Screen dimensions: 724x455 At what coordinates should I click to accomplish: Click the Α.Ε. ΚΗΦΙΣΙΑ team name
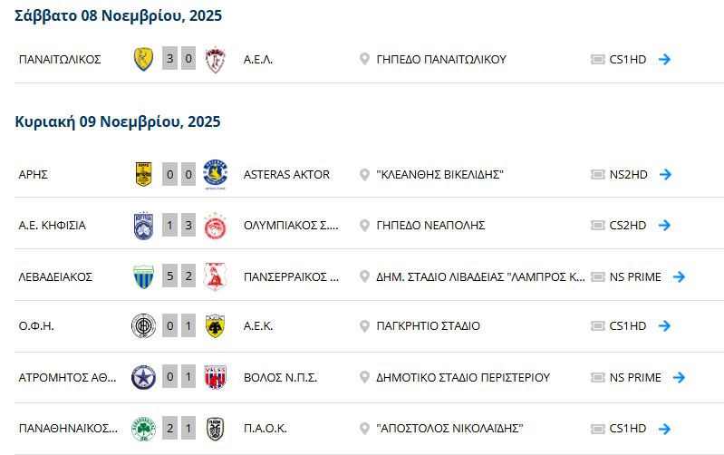coord(53,226)
